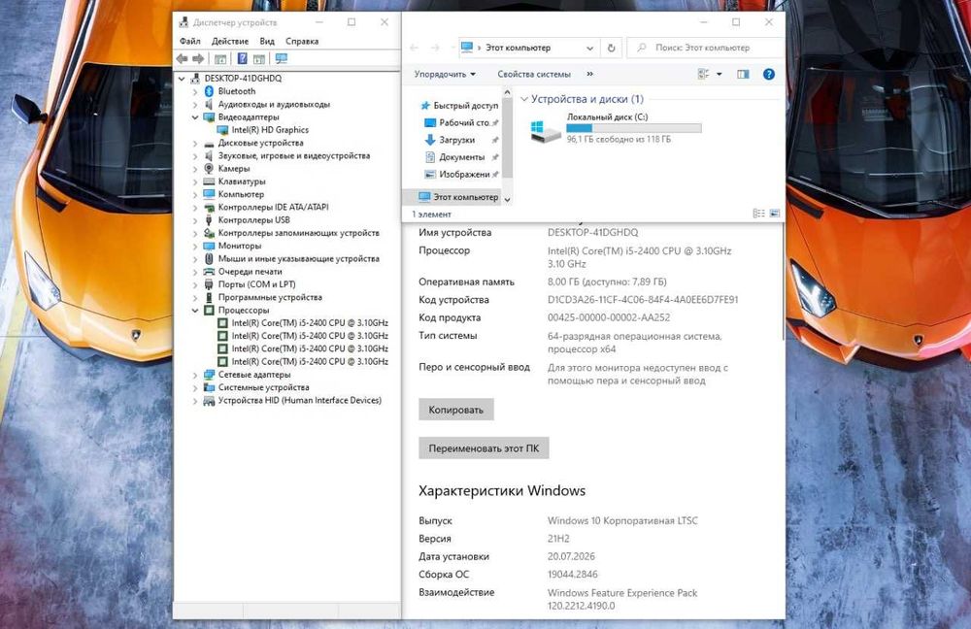Expand the Дисковые устройства node
This screenshot has height=629, width=971.
[x=195, y=143]
